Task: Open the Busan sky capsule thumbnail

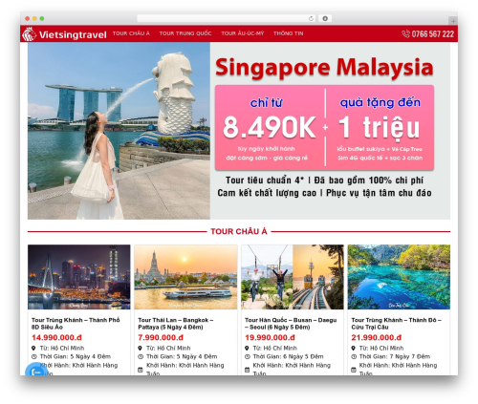Action: 293,277
